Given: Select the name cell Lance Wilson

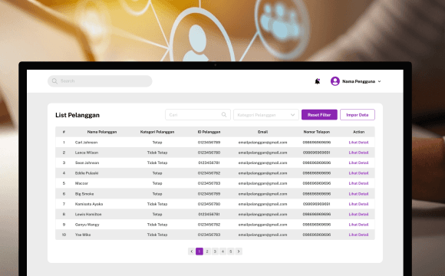Looking at the screenshot, I should click(x=87, y=153).
